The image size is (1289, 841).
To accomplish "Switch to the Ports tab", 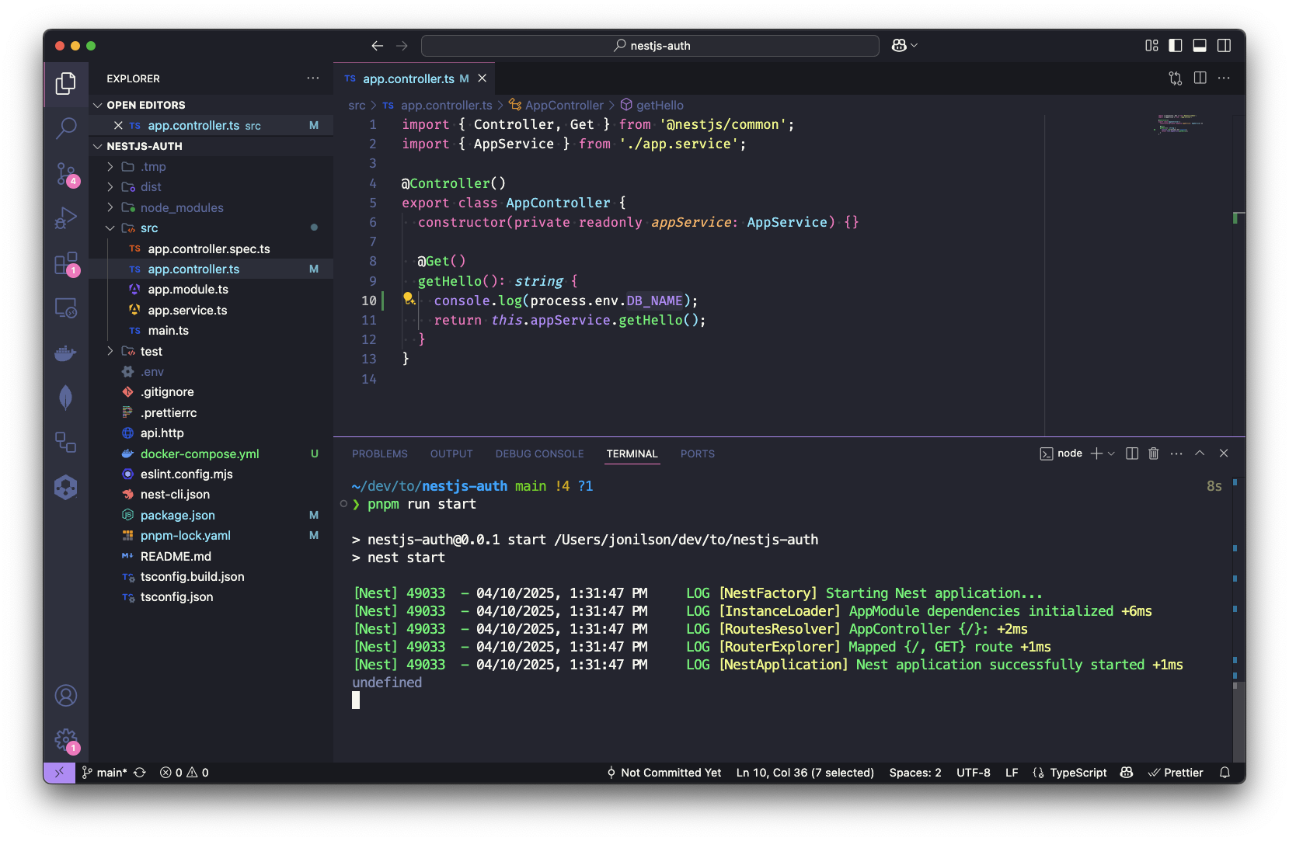I will [x=698, y=454].
